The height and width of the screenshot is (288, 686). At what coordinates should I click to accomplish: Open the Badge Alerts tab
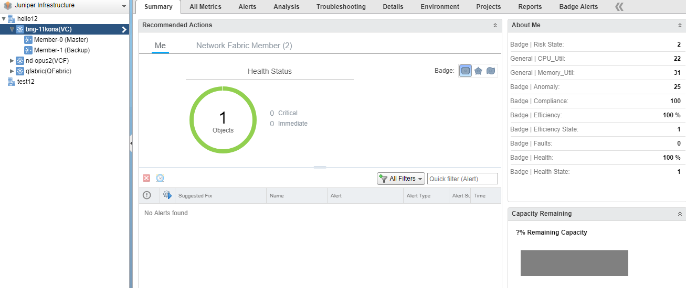click(x=579, y=7)
